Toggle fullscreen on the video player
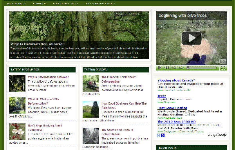 (x=223, y=68)
